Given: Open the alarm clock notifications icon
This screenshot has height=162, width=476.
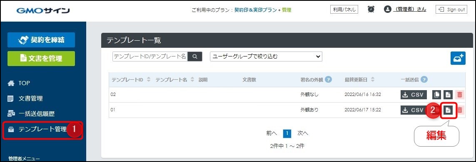Looking at the screenshot, I should coord(371,10).
